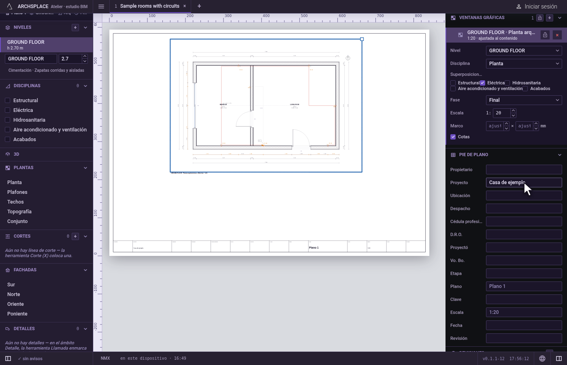Click the viewport corner handle on the sheet

[x=362, y=39]
